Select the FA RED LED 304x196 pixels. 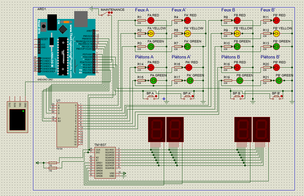point(151,20)
